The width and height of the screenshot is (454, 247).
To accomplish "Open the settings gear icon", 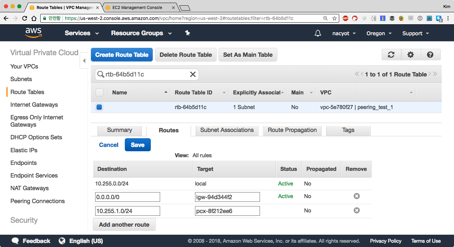I will 411,55.
